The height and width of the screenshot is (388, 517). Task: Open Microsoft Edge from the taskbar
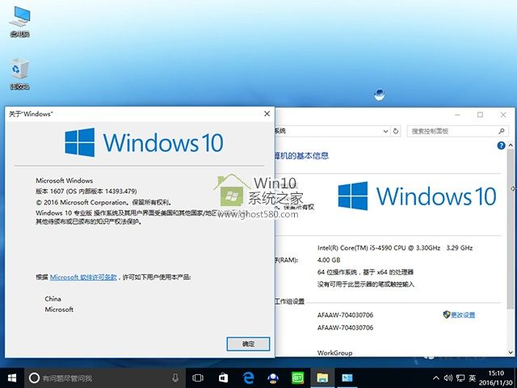[x=248, y=377]
